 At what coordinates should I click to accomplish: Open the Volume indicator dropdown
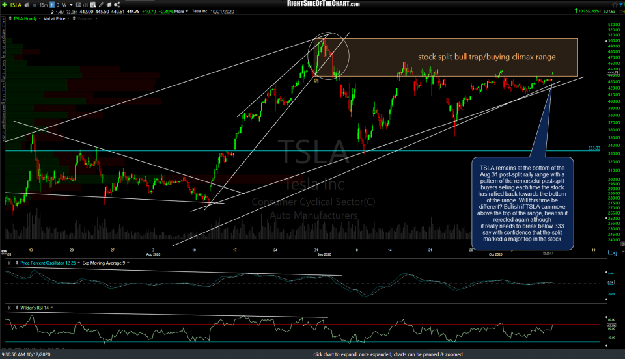(x=96, y=18)
